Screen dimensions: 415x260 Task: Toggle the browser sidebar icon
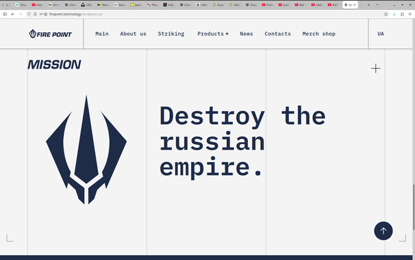5,14
